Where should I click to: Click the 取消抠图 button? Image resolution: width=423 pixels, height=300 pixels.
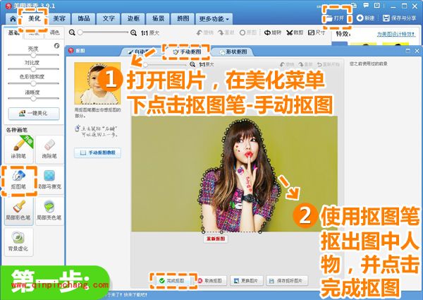point(211,281)
